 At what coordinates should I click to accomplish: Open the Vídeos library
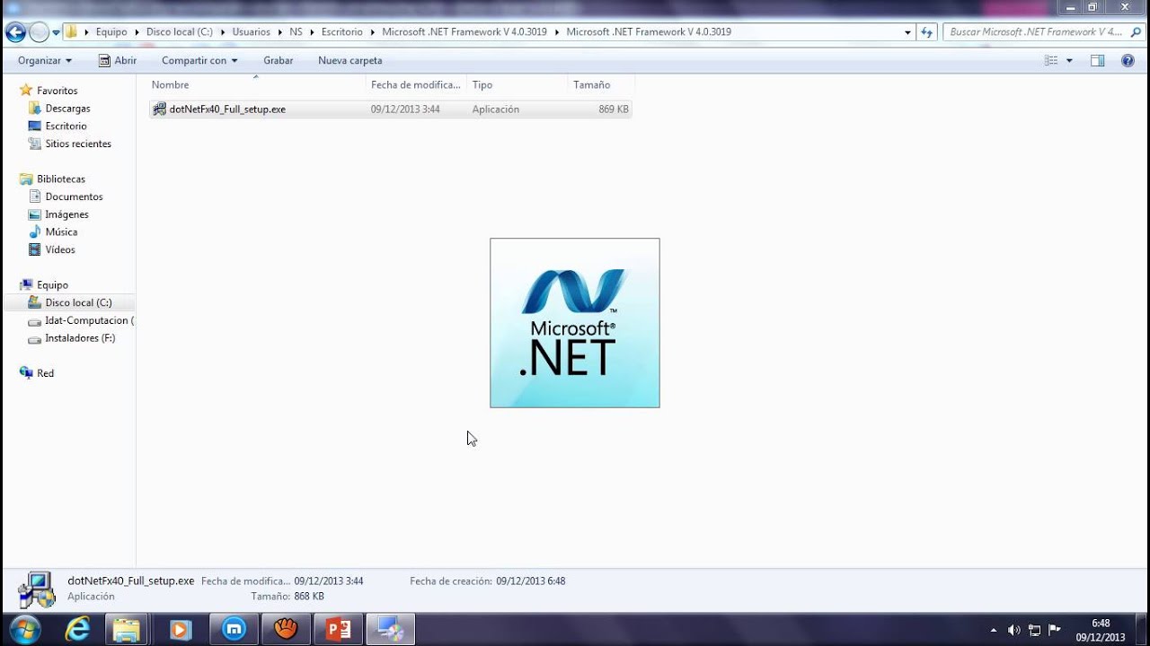click(x=60, y=249)
